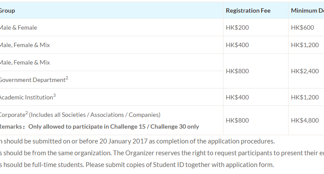
Task: Click the note about full-time students
Action: [x=137, y=165]
